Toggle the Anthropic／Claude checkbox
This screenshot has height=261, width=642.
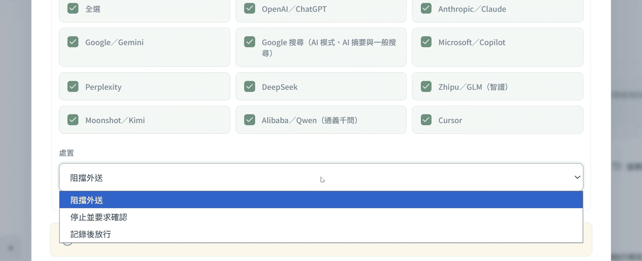(x=426, y=8)
